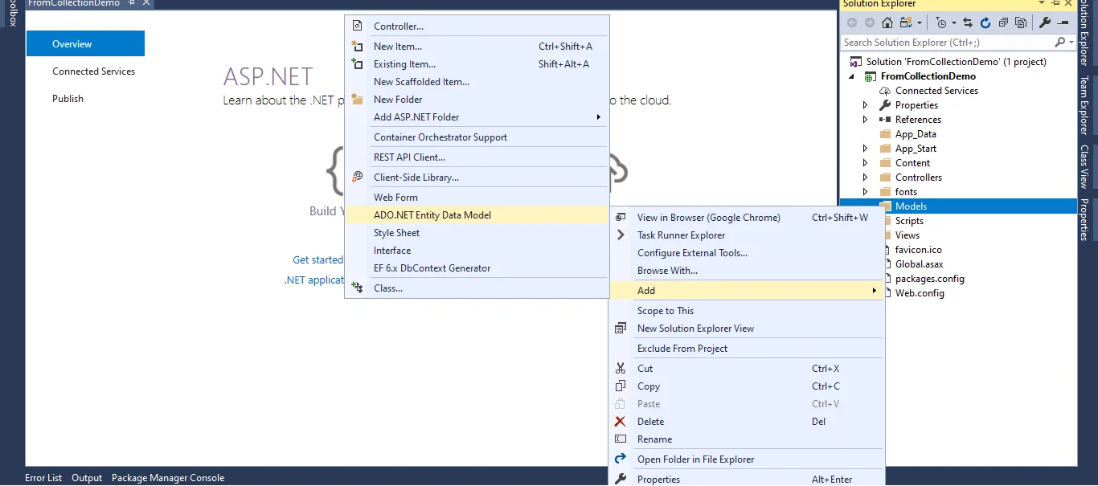Click the wrench Properties icon in toolbar
This screenshot has width=1098, height=486.
click(x=1045, y=22)
